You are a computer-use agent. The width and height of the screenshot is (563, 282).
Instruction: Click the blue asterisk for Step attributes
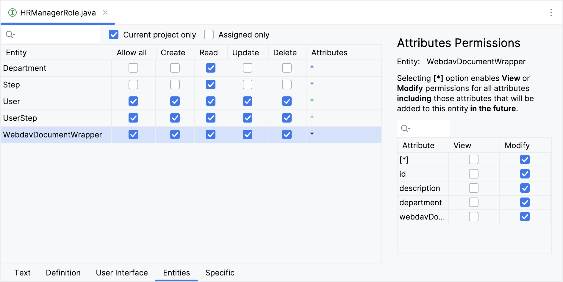click(x=312, y=84)
